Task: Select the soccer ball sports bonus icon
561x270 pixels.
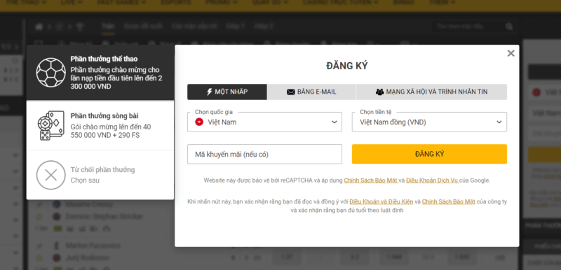Action: click(x=50, y=73)
